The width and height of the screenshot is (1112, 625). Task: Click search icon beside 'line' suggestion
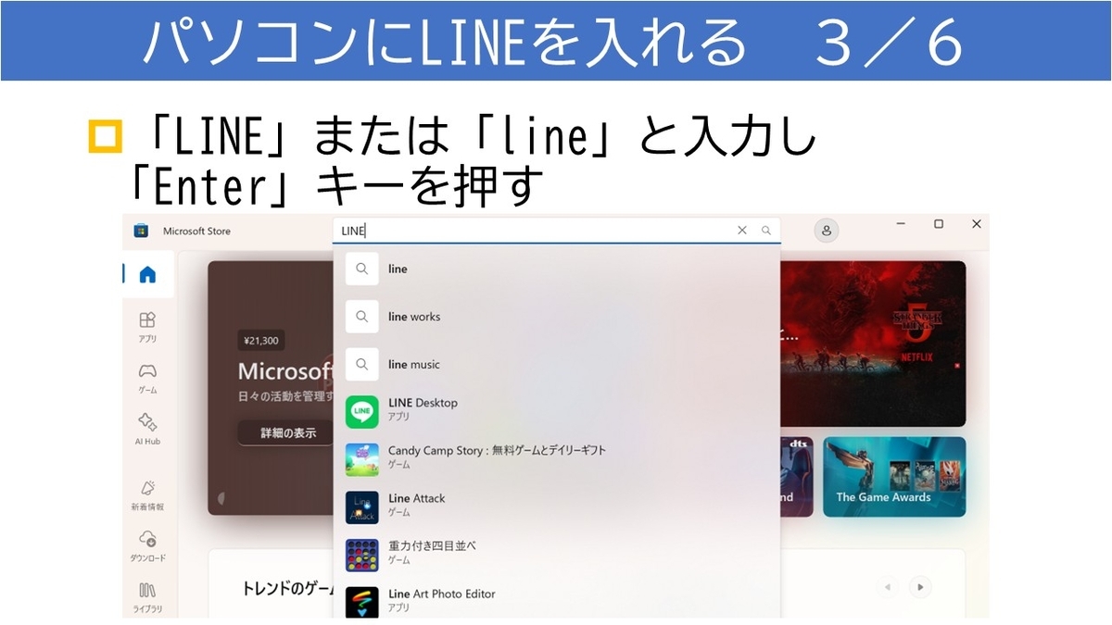(362, 269)
